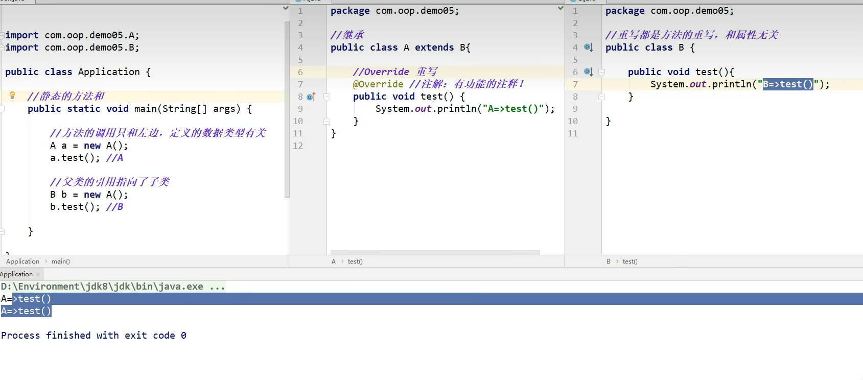Click line number 6 in the A editor gutter
863x380 pixels.
click(x=300, y=72)
